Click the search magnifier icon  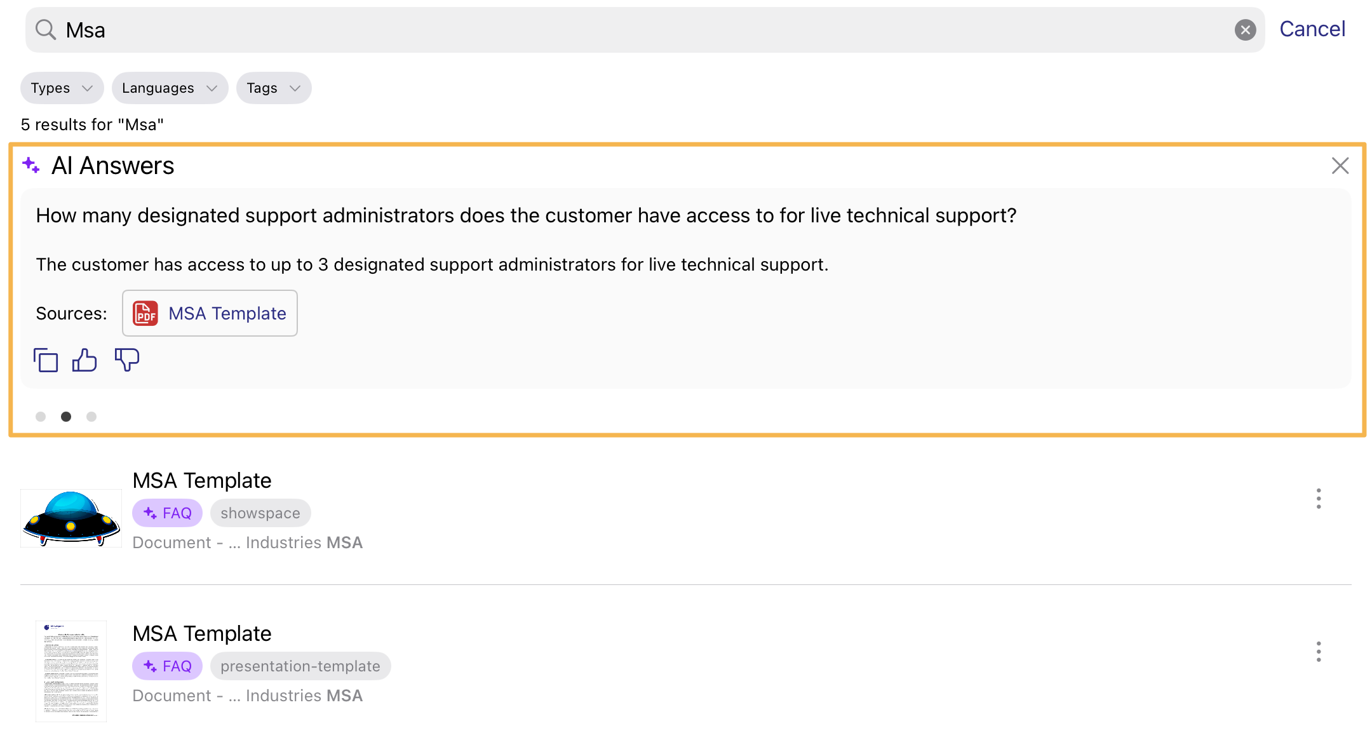pos(44,29)
